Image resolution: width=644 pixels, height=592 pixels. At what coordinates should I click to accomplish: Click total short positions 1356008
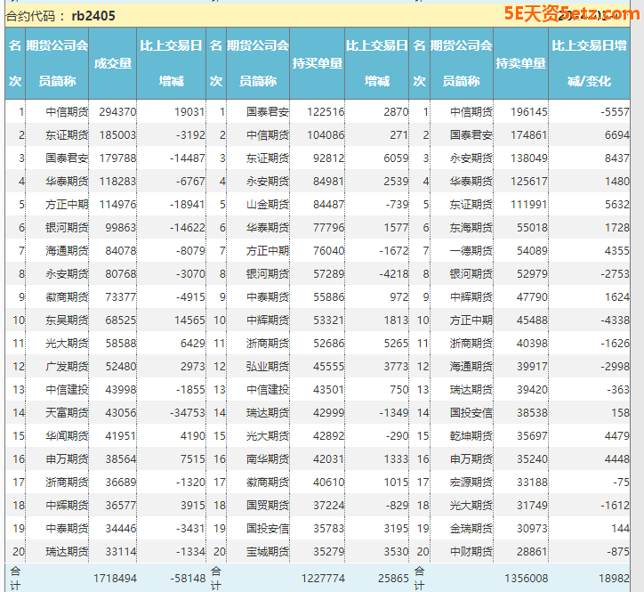(522, 578)
